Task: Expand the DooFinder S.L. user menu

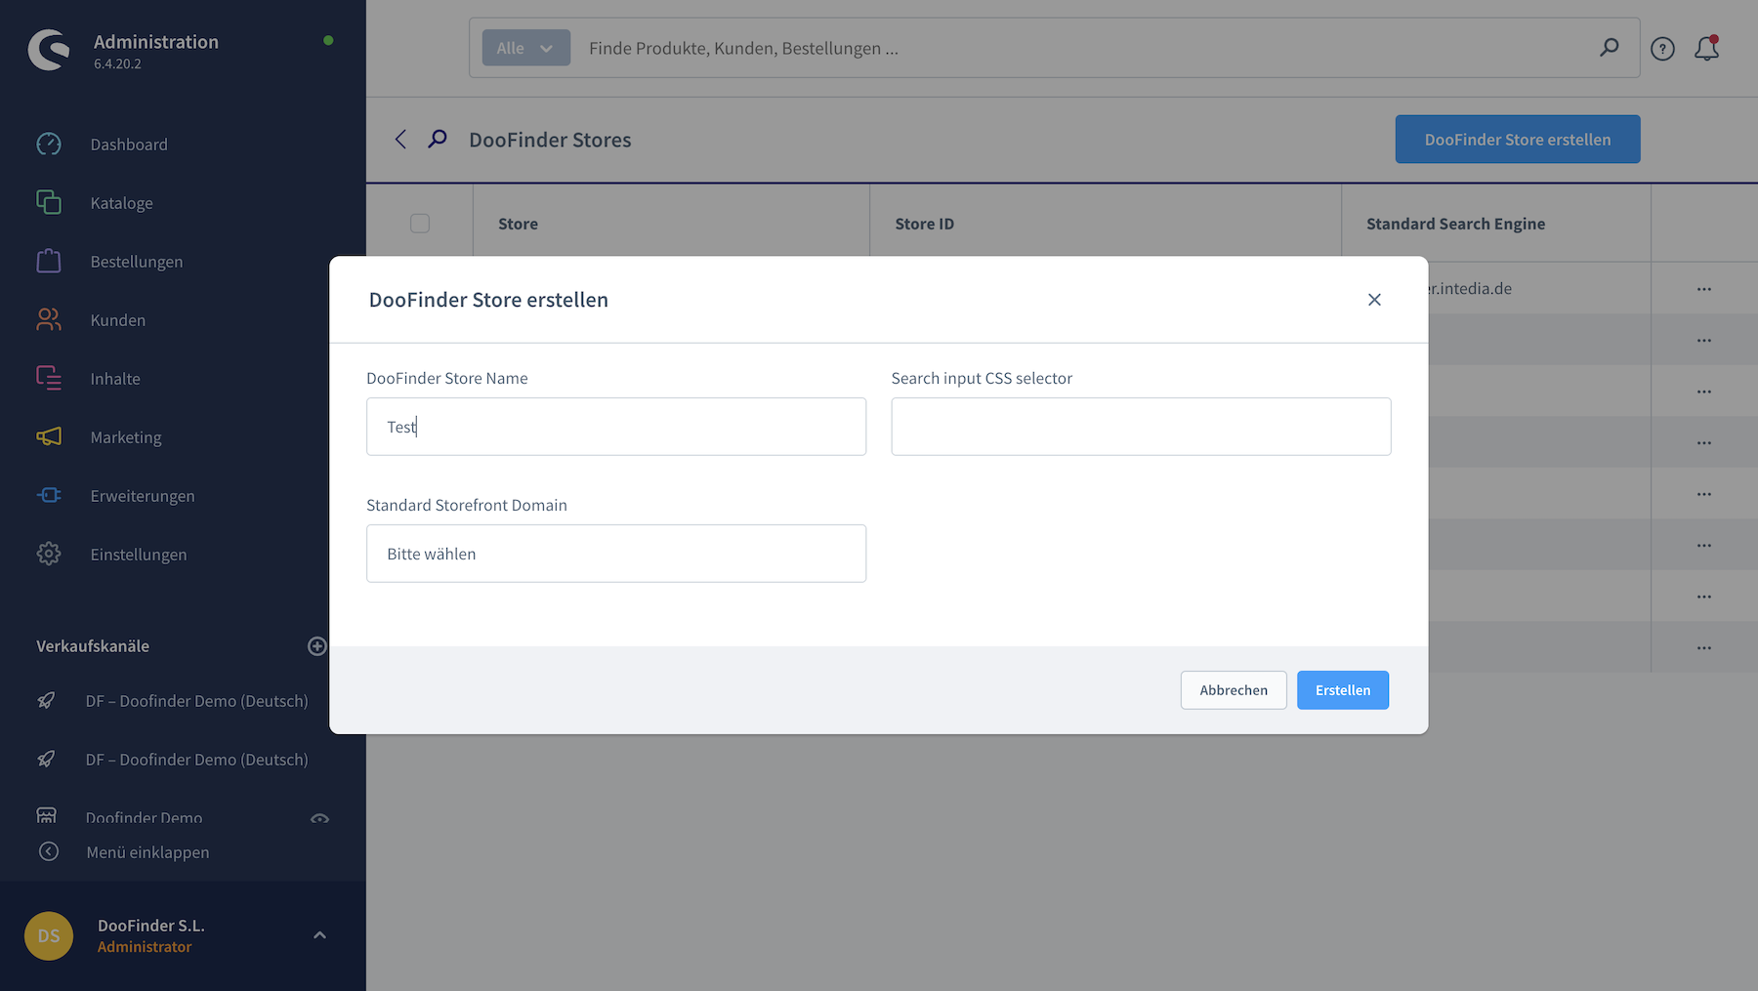Action: click(319, 935)
